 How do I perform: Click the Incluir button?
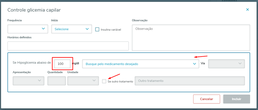tap(236, 99)
